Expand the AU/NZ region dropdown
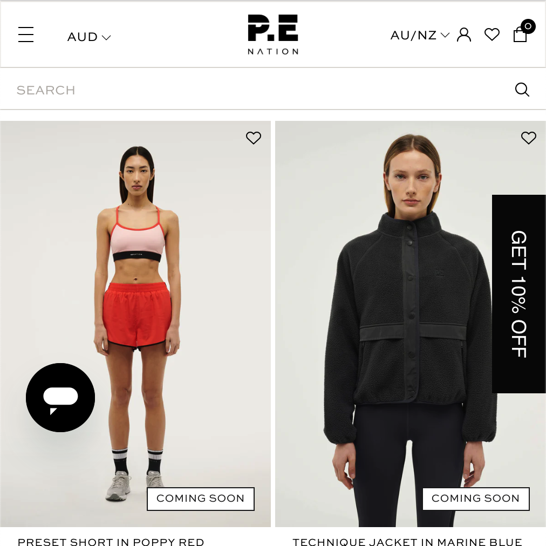Screen dimensions: 546x546 420,35
